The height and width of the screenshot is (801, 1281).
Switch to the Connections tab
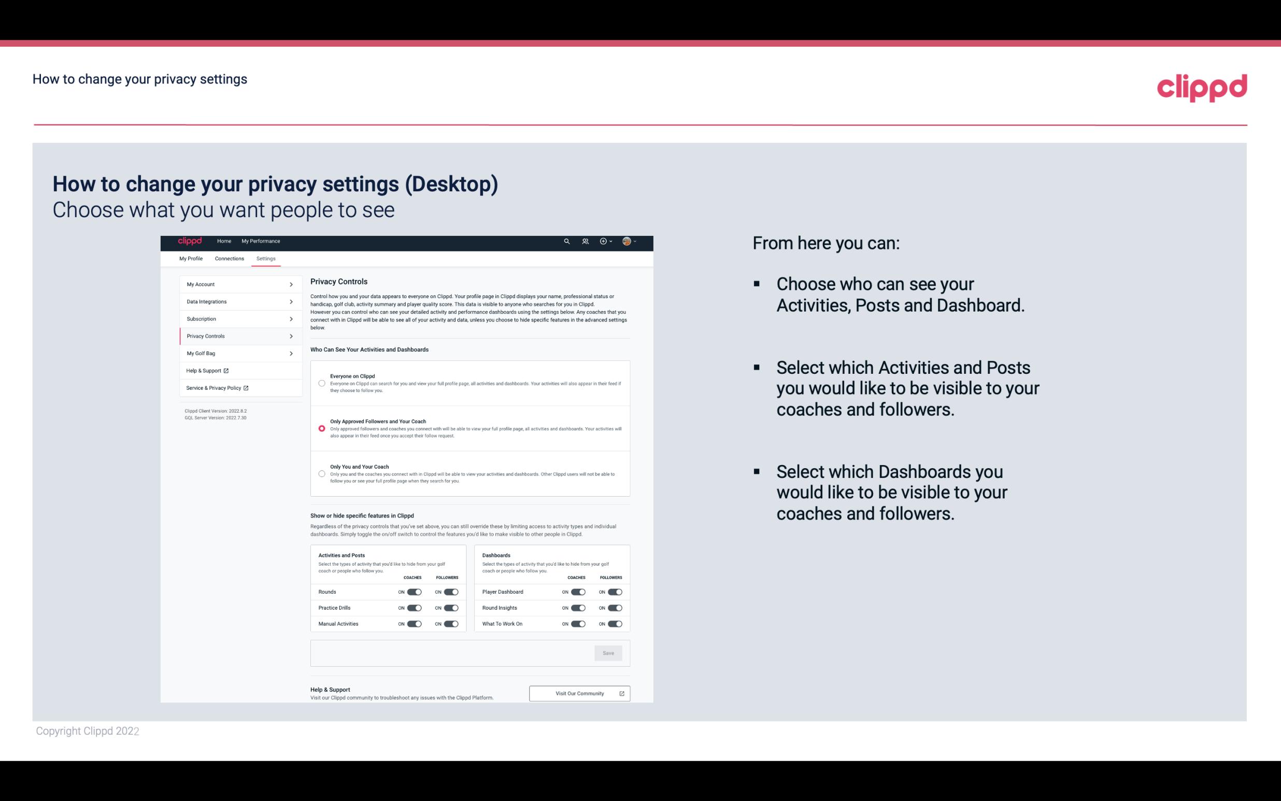229,258
